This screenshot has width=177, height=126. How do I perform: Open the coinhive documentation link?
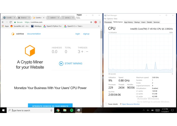[x=34, y=34]
